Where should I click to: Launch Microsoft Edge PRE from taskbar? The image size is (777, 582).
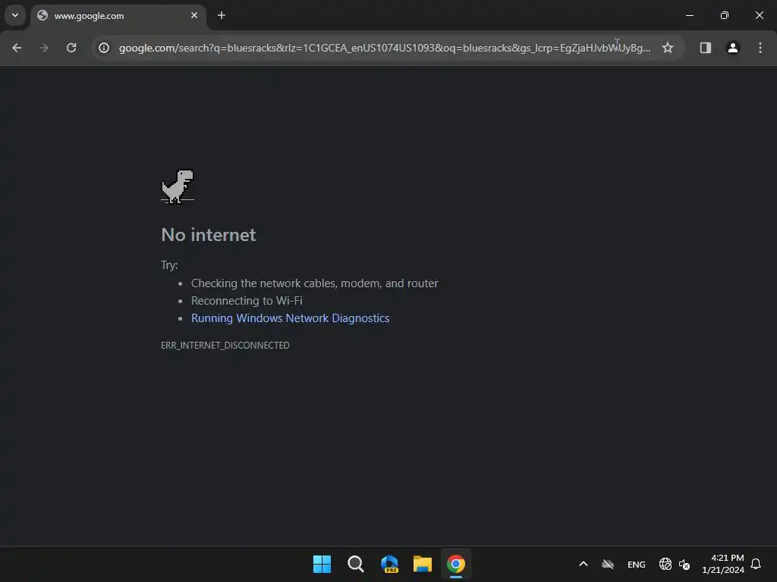[x=389, y=564]
